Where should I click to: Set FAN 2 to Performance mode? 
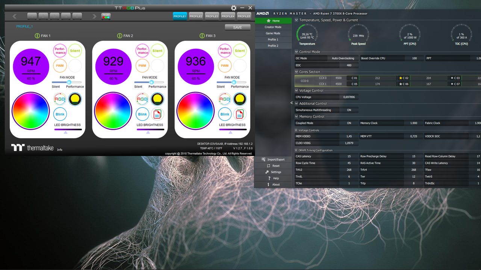[142, 51]
